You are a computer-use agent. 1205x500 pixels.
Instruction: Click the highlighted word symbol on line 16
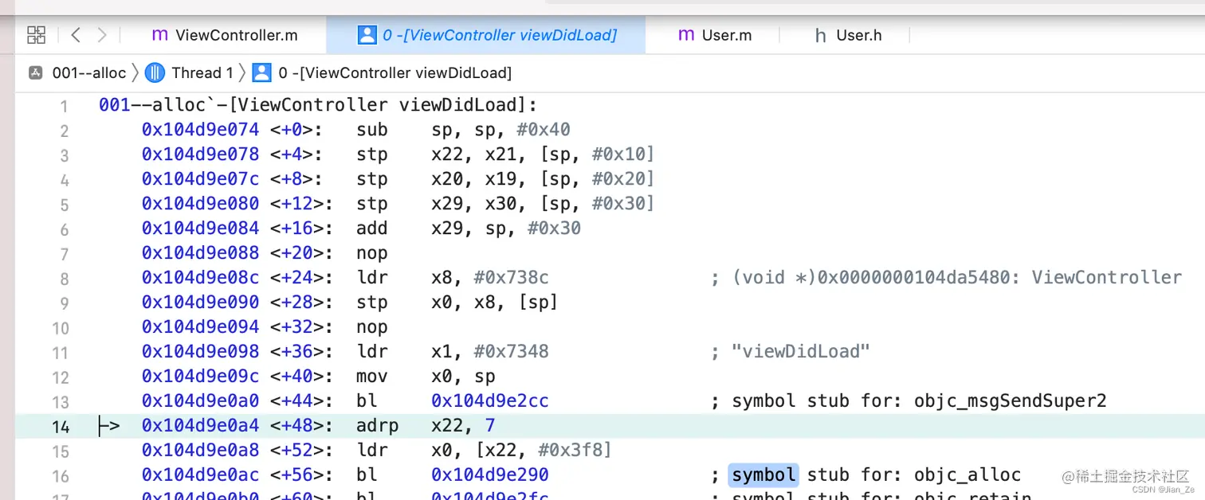pyautogui.click(x=763, y=475)
